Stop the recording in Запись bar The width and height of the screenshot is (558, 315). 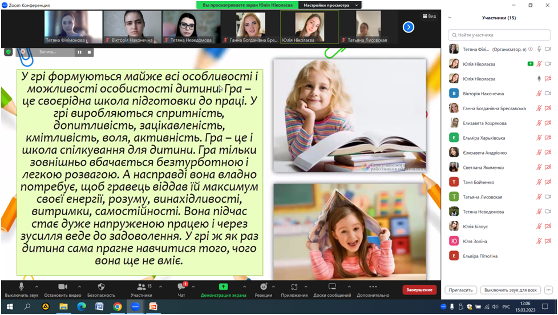(89, 52)
